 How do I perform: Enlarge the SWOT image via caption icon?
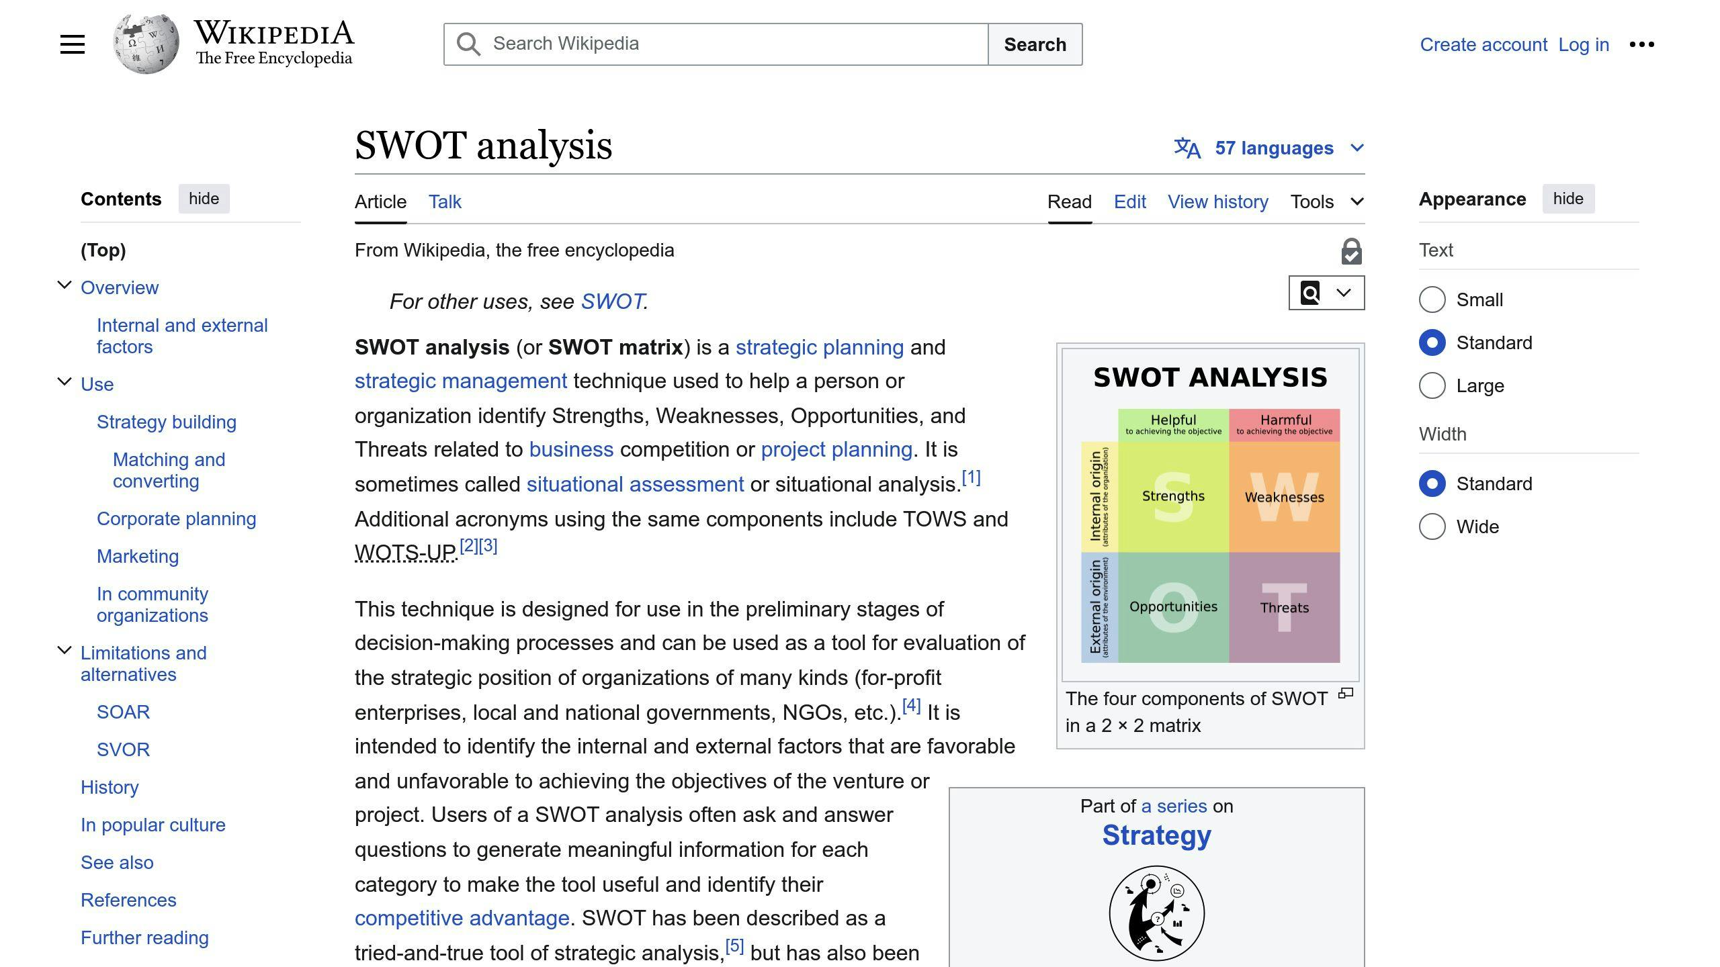coord(1346,693)
